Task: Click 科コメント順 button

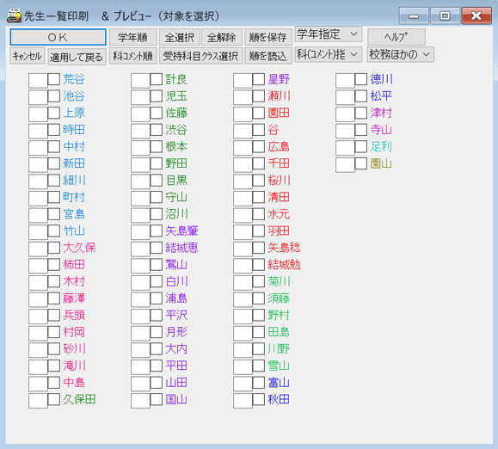Action: (x=132, y=56)
